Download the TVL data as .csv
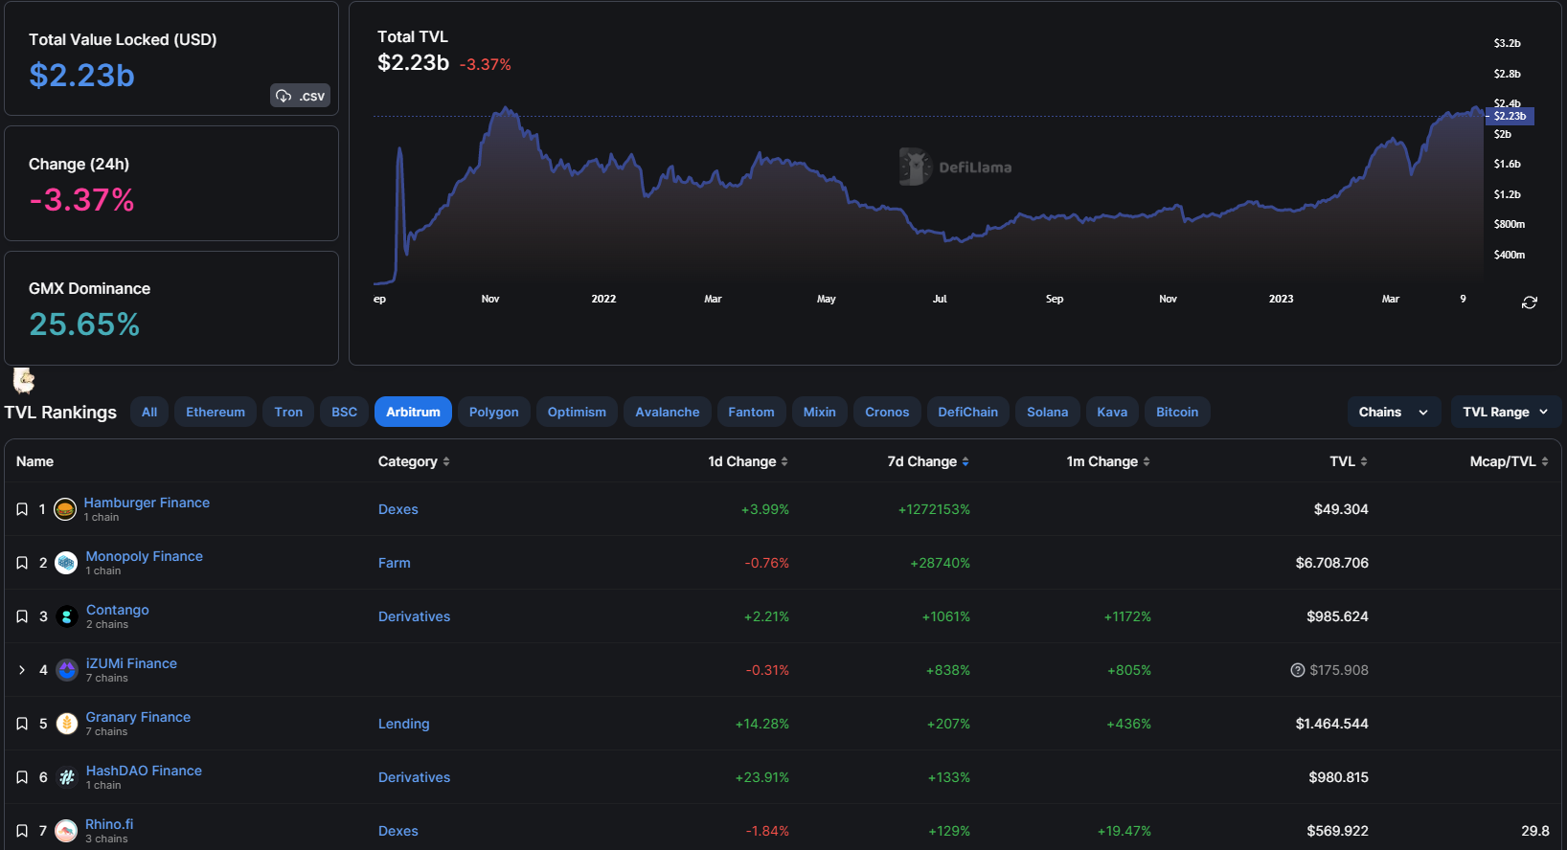The image size is (1567, 850). 301,96
